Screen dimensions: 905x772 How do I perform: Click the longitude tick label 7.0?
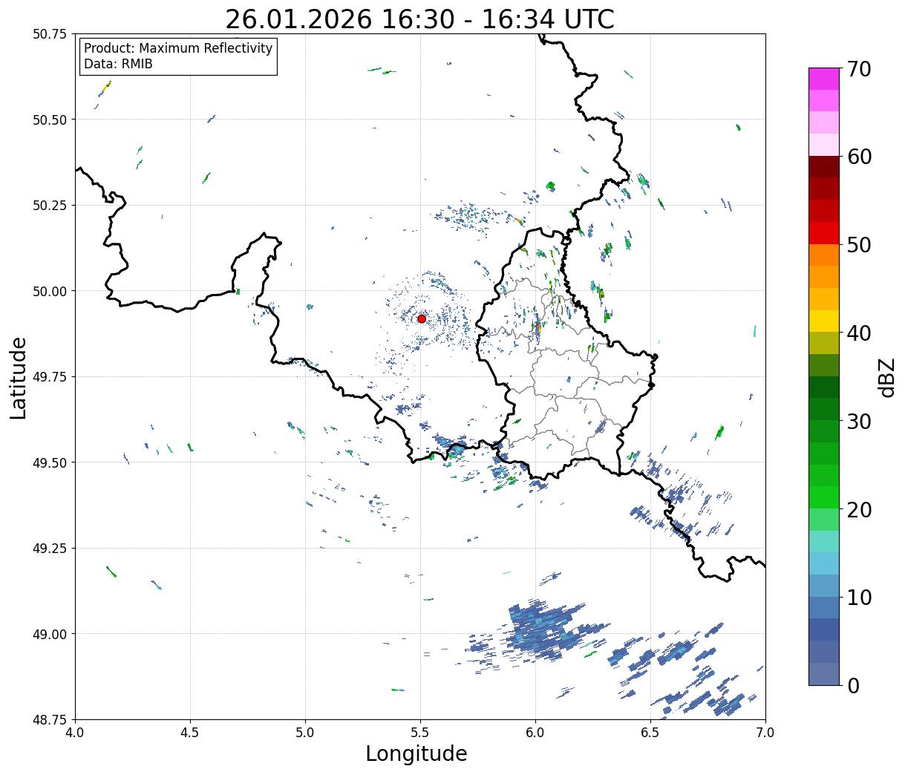coord(765,733)
